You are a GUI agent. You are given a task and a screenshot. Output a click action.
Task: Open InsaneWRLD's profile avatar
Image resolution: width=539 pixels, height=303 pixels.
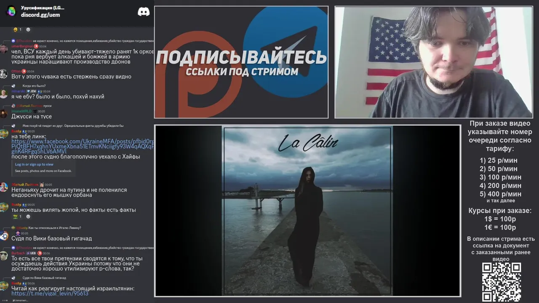(x=4, y=114)
